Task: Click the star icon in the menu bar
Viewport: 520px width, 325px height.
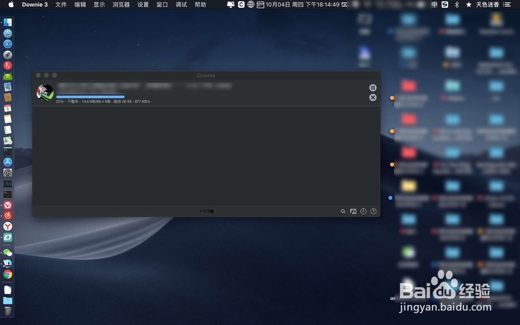Action: point(469,4)
